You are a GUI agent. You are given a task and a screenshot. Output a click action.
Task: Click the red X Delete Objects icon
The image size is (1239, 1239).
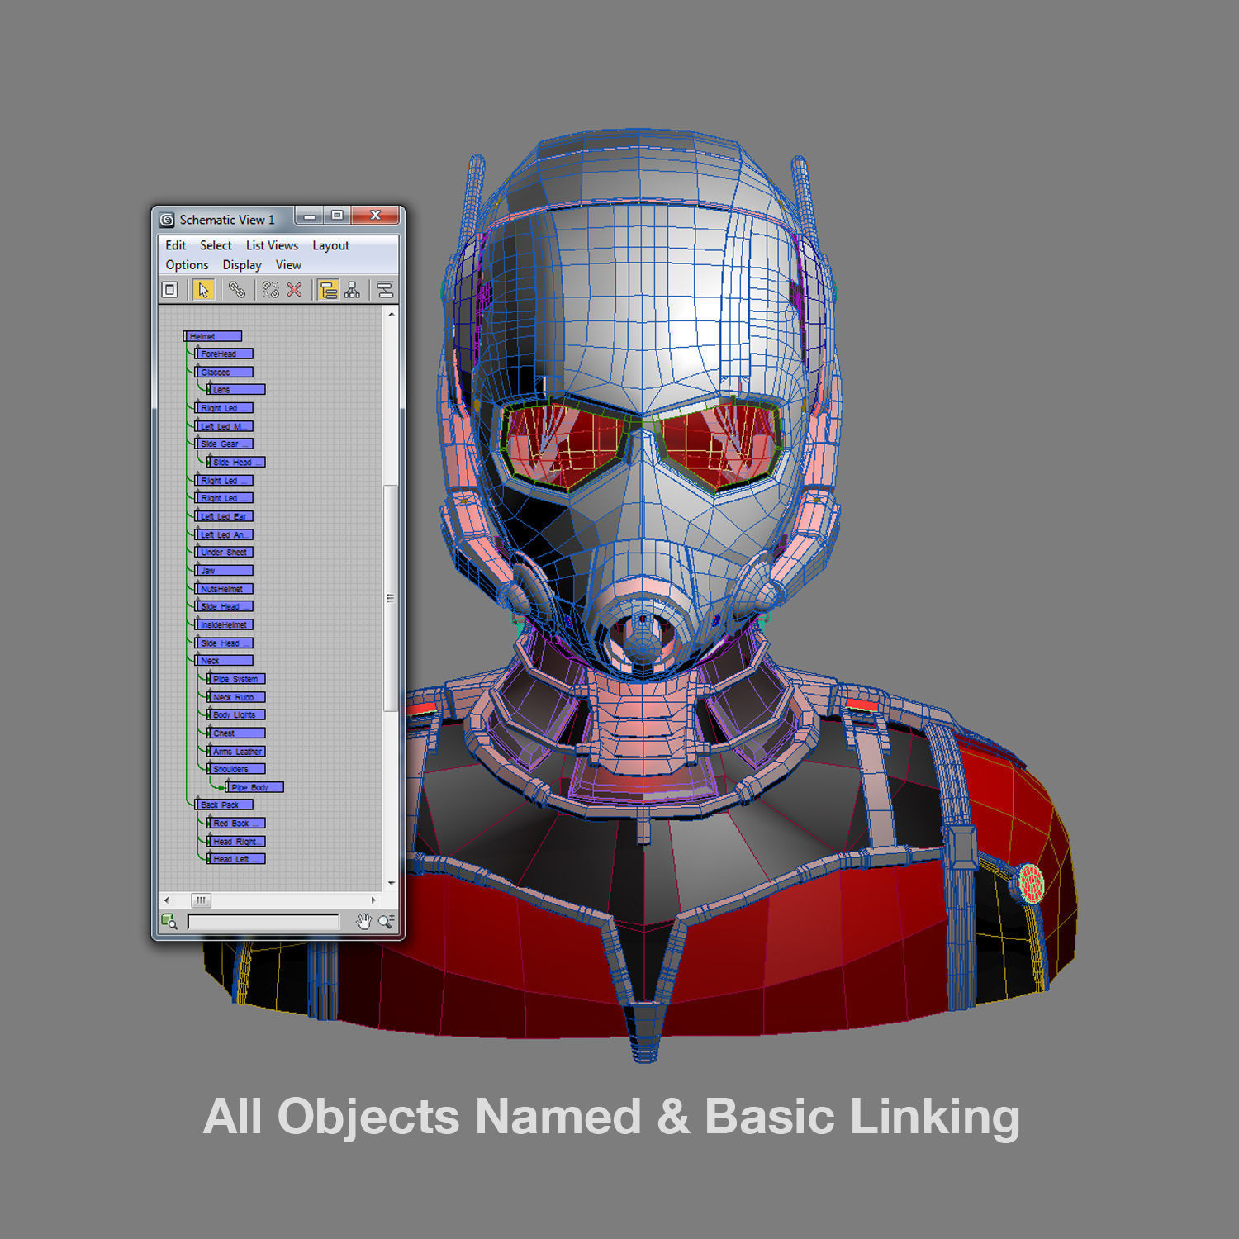coord(294,290)
